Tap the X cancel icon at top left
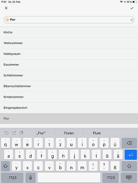Screen dimensions: 138x184 click(x=6, y=8)
